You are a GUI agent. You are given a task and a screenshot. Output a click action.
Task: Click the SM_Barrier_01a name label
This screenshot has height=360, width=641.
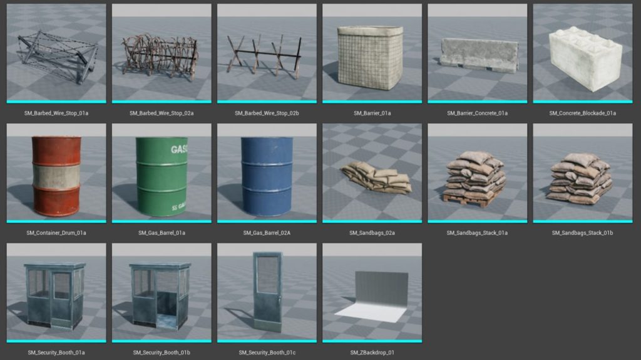coord(372,113)
